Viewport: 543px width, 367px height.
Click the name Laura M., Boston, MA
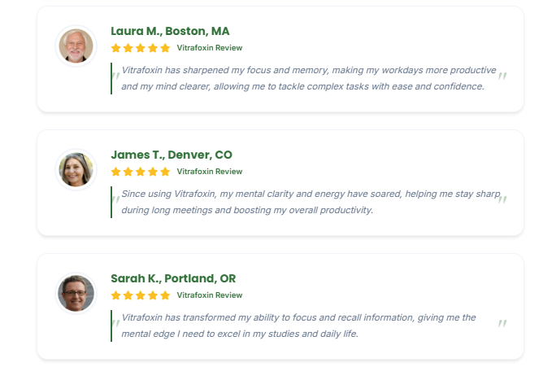click(170, 31)
